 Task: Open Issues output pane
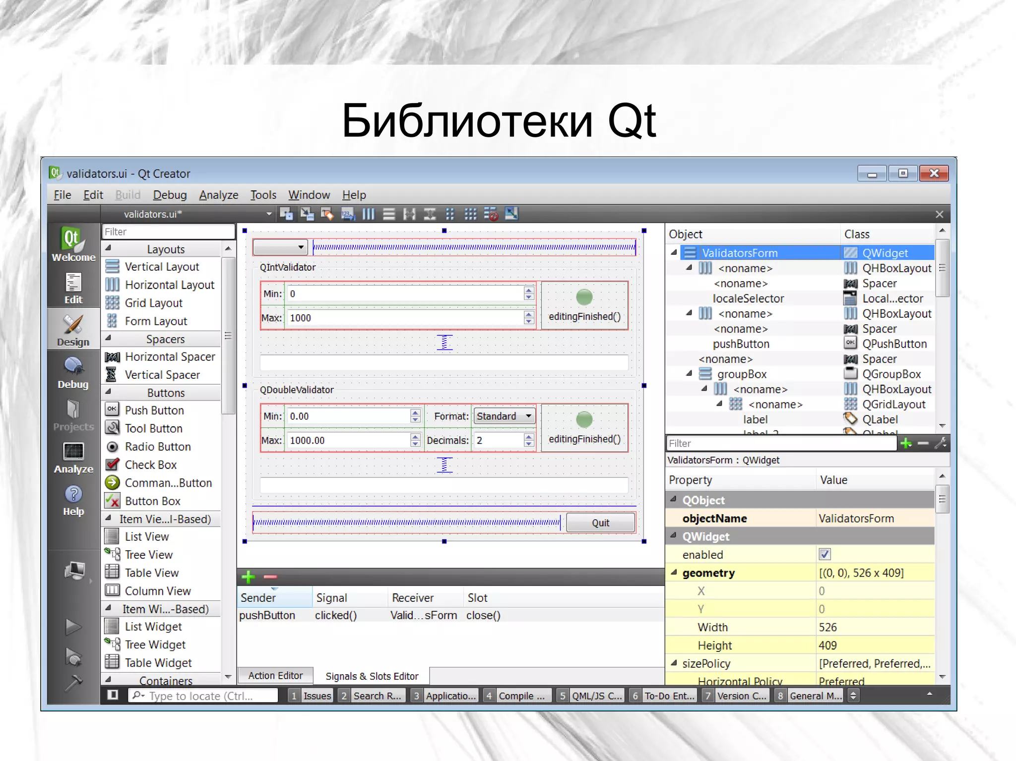(311, 696)
